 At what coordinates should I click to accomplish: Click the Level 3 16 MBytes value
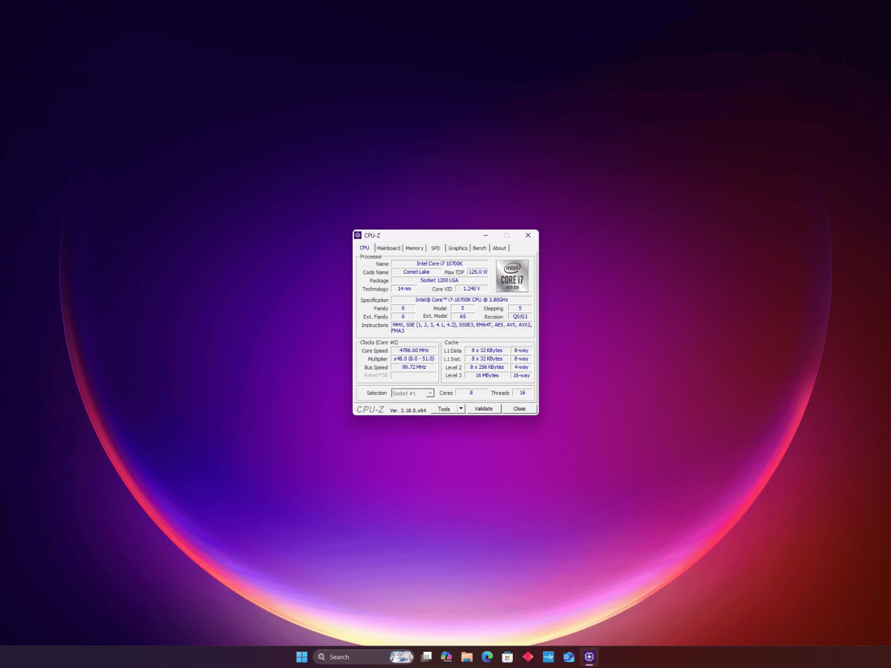(487, 375)
